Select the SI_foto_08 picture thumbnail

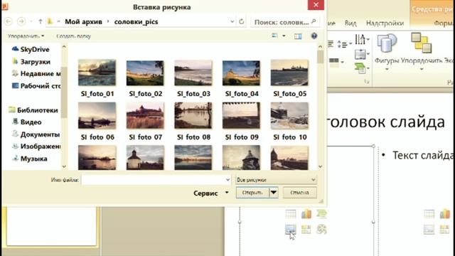[193, 115]
